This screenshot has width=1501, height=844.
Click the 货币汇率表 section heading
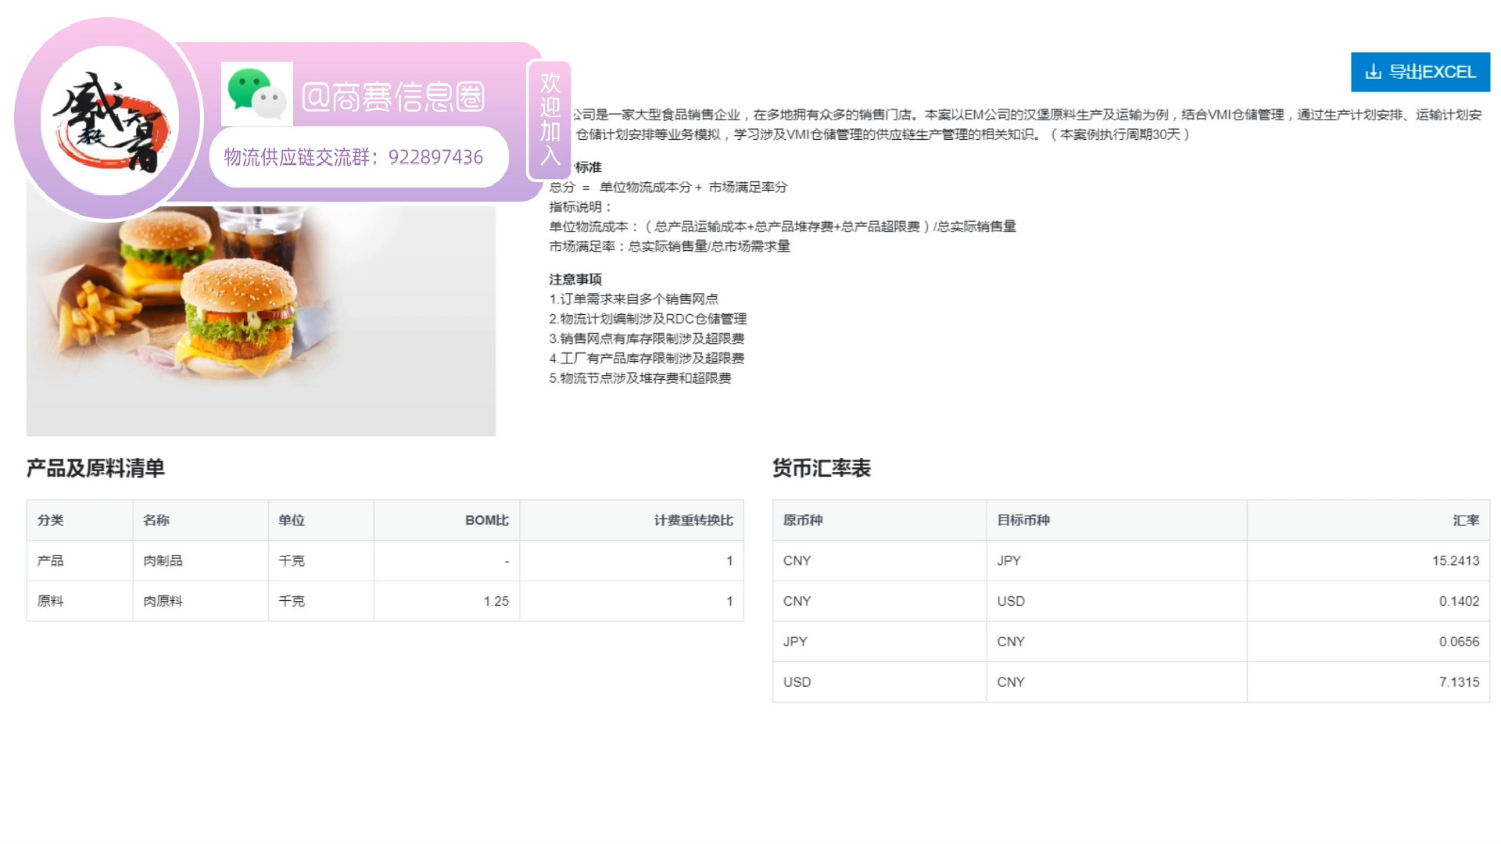click(819, 470)
